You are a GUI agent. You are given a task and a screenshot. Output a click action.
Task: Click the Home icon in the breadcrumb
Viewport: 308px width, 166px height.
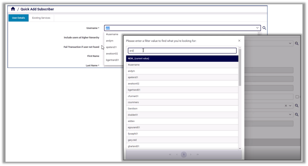click(13, 9)
